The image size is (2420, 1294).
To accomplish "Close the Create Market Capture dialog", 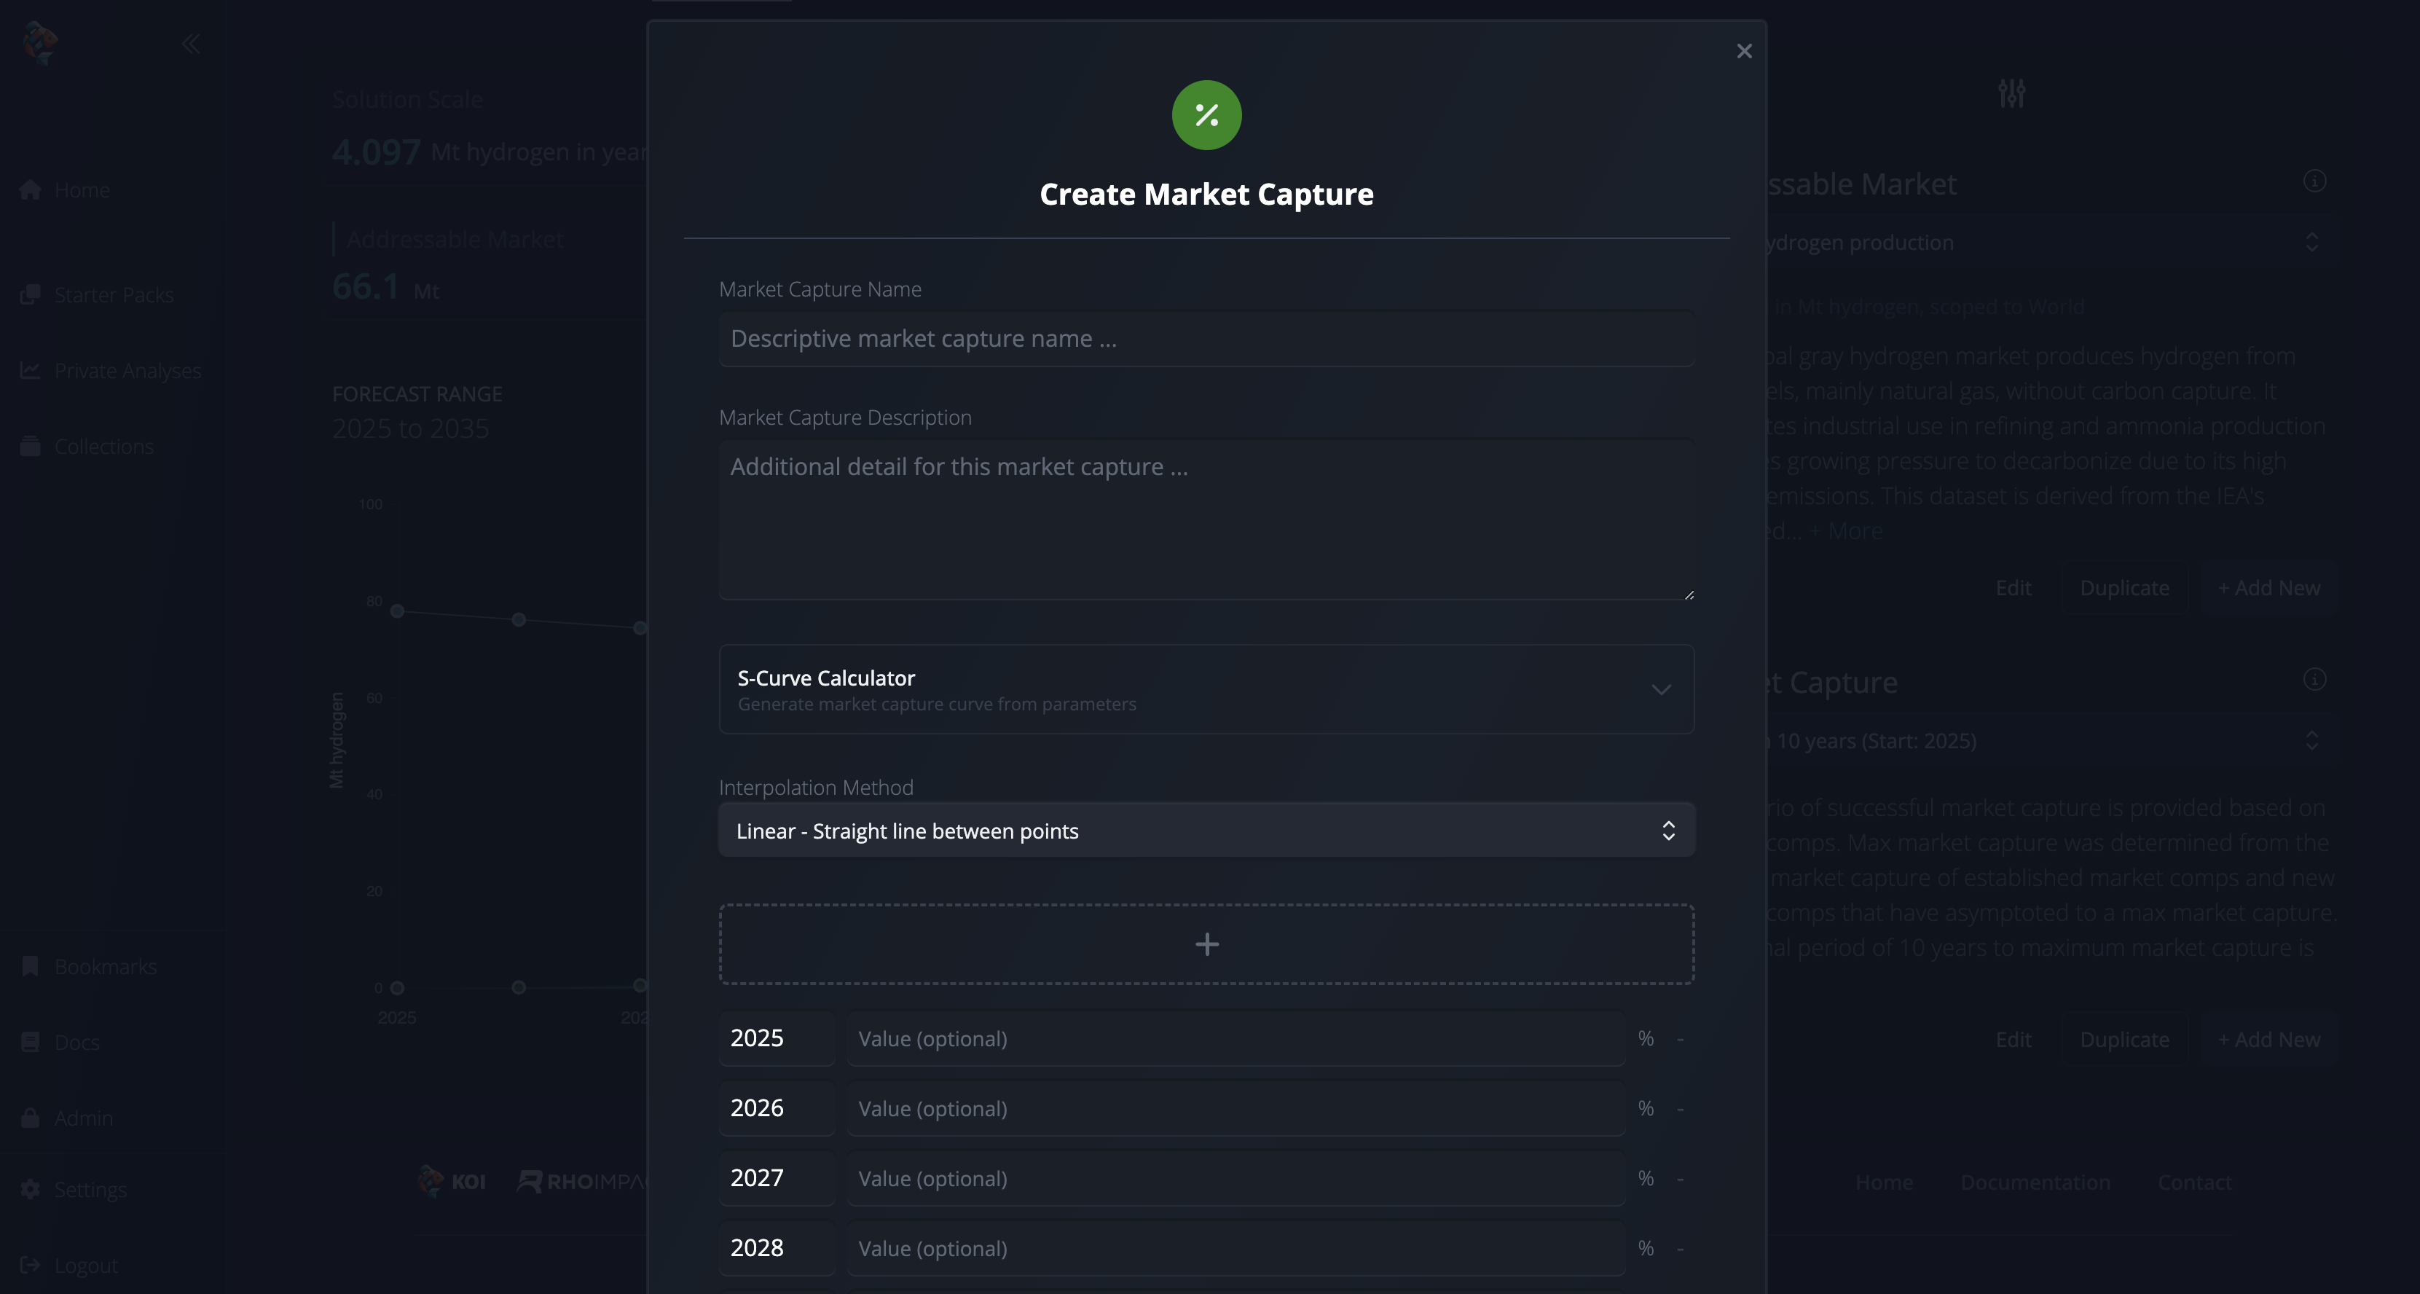I will click(x=1743, y=52).
